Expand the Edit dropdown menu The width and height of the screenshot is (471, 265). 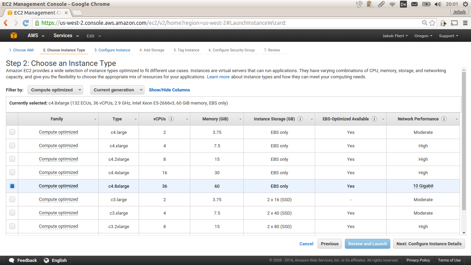click(x=94, y=36)
